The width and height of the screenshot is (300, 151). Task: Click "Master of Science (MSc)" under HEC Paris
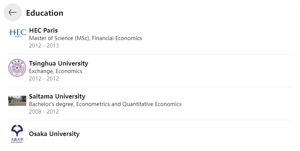pyautogui.click(x=59, y=38)
